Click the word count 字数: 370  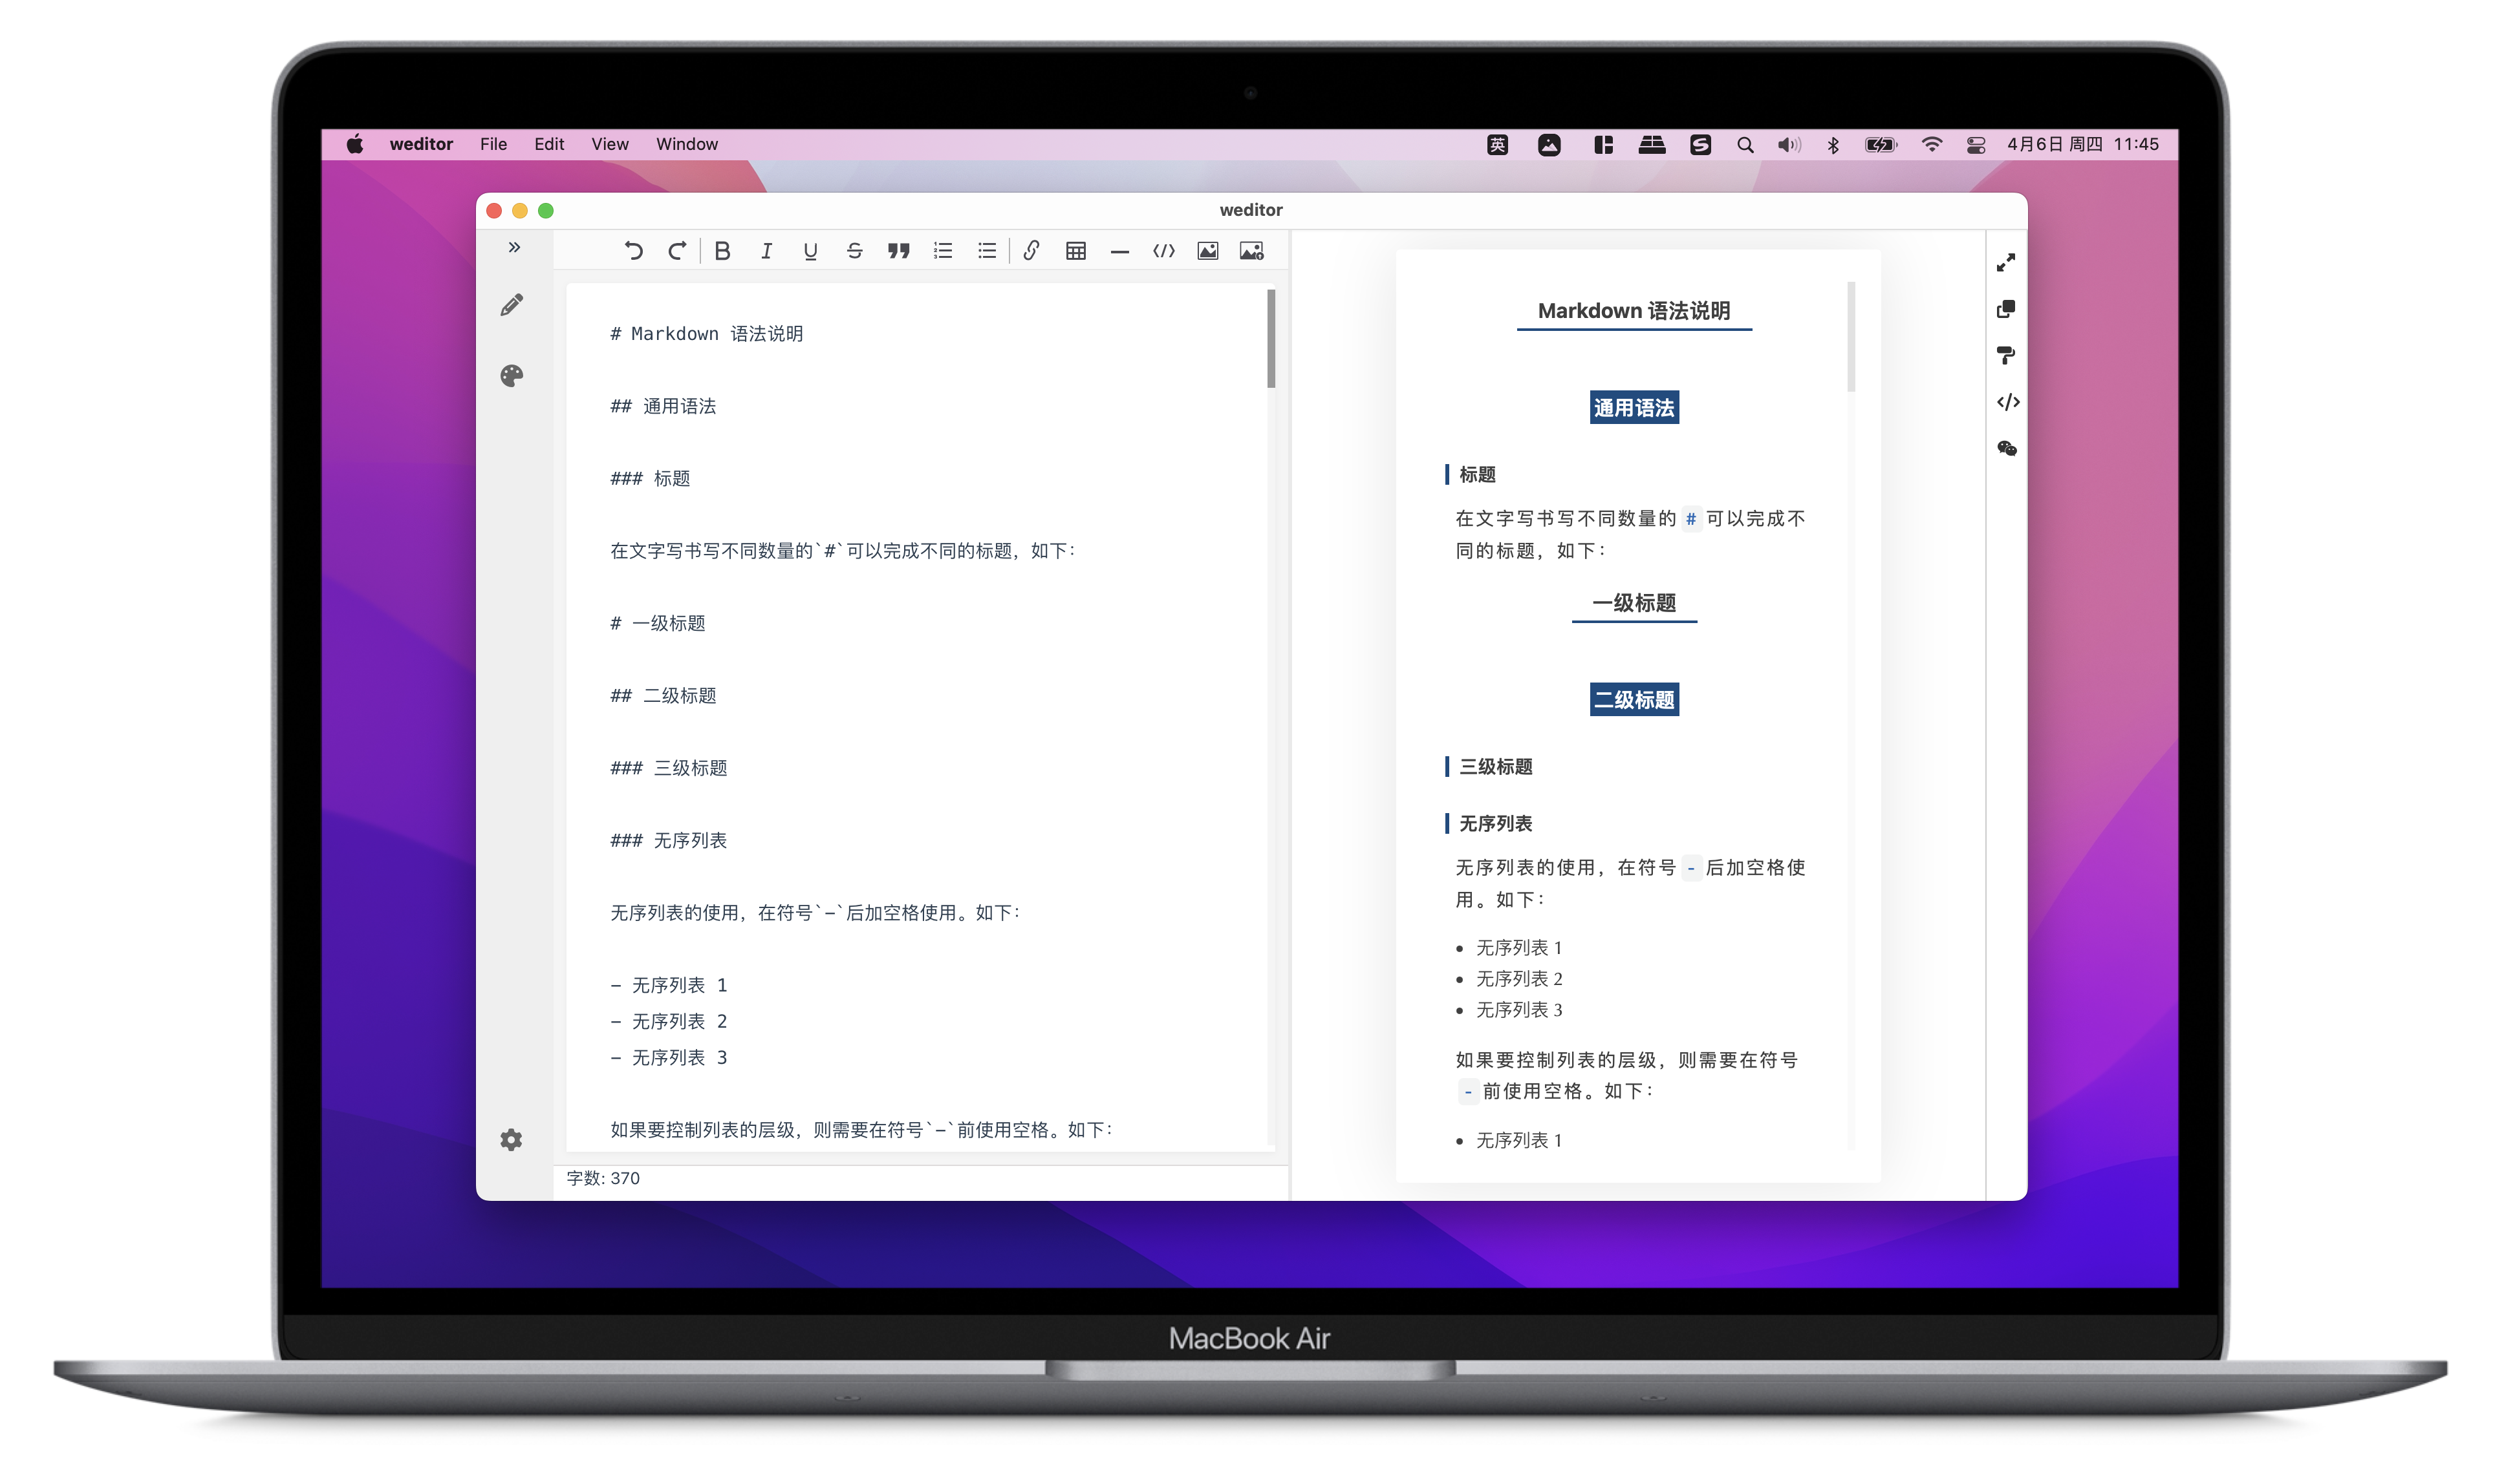point(603,1178)
